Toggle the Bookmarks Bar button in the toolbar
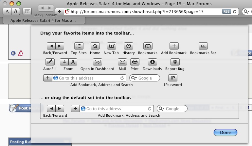 pyautogui.click(x=27, y=11)
